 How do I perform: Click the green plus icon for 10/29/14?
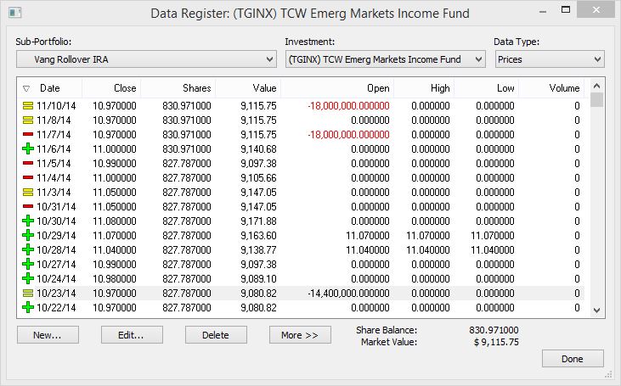pos(28,235)
